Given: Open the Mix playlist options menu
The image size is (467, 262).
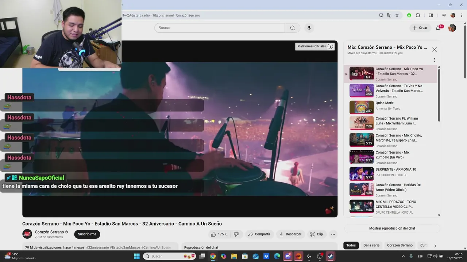Looking at the screenshot, I should 435,60.
